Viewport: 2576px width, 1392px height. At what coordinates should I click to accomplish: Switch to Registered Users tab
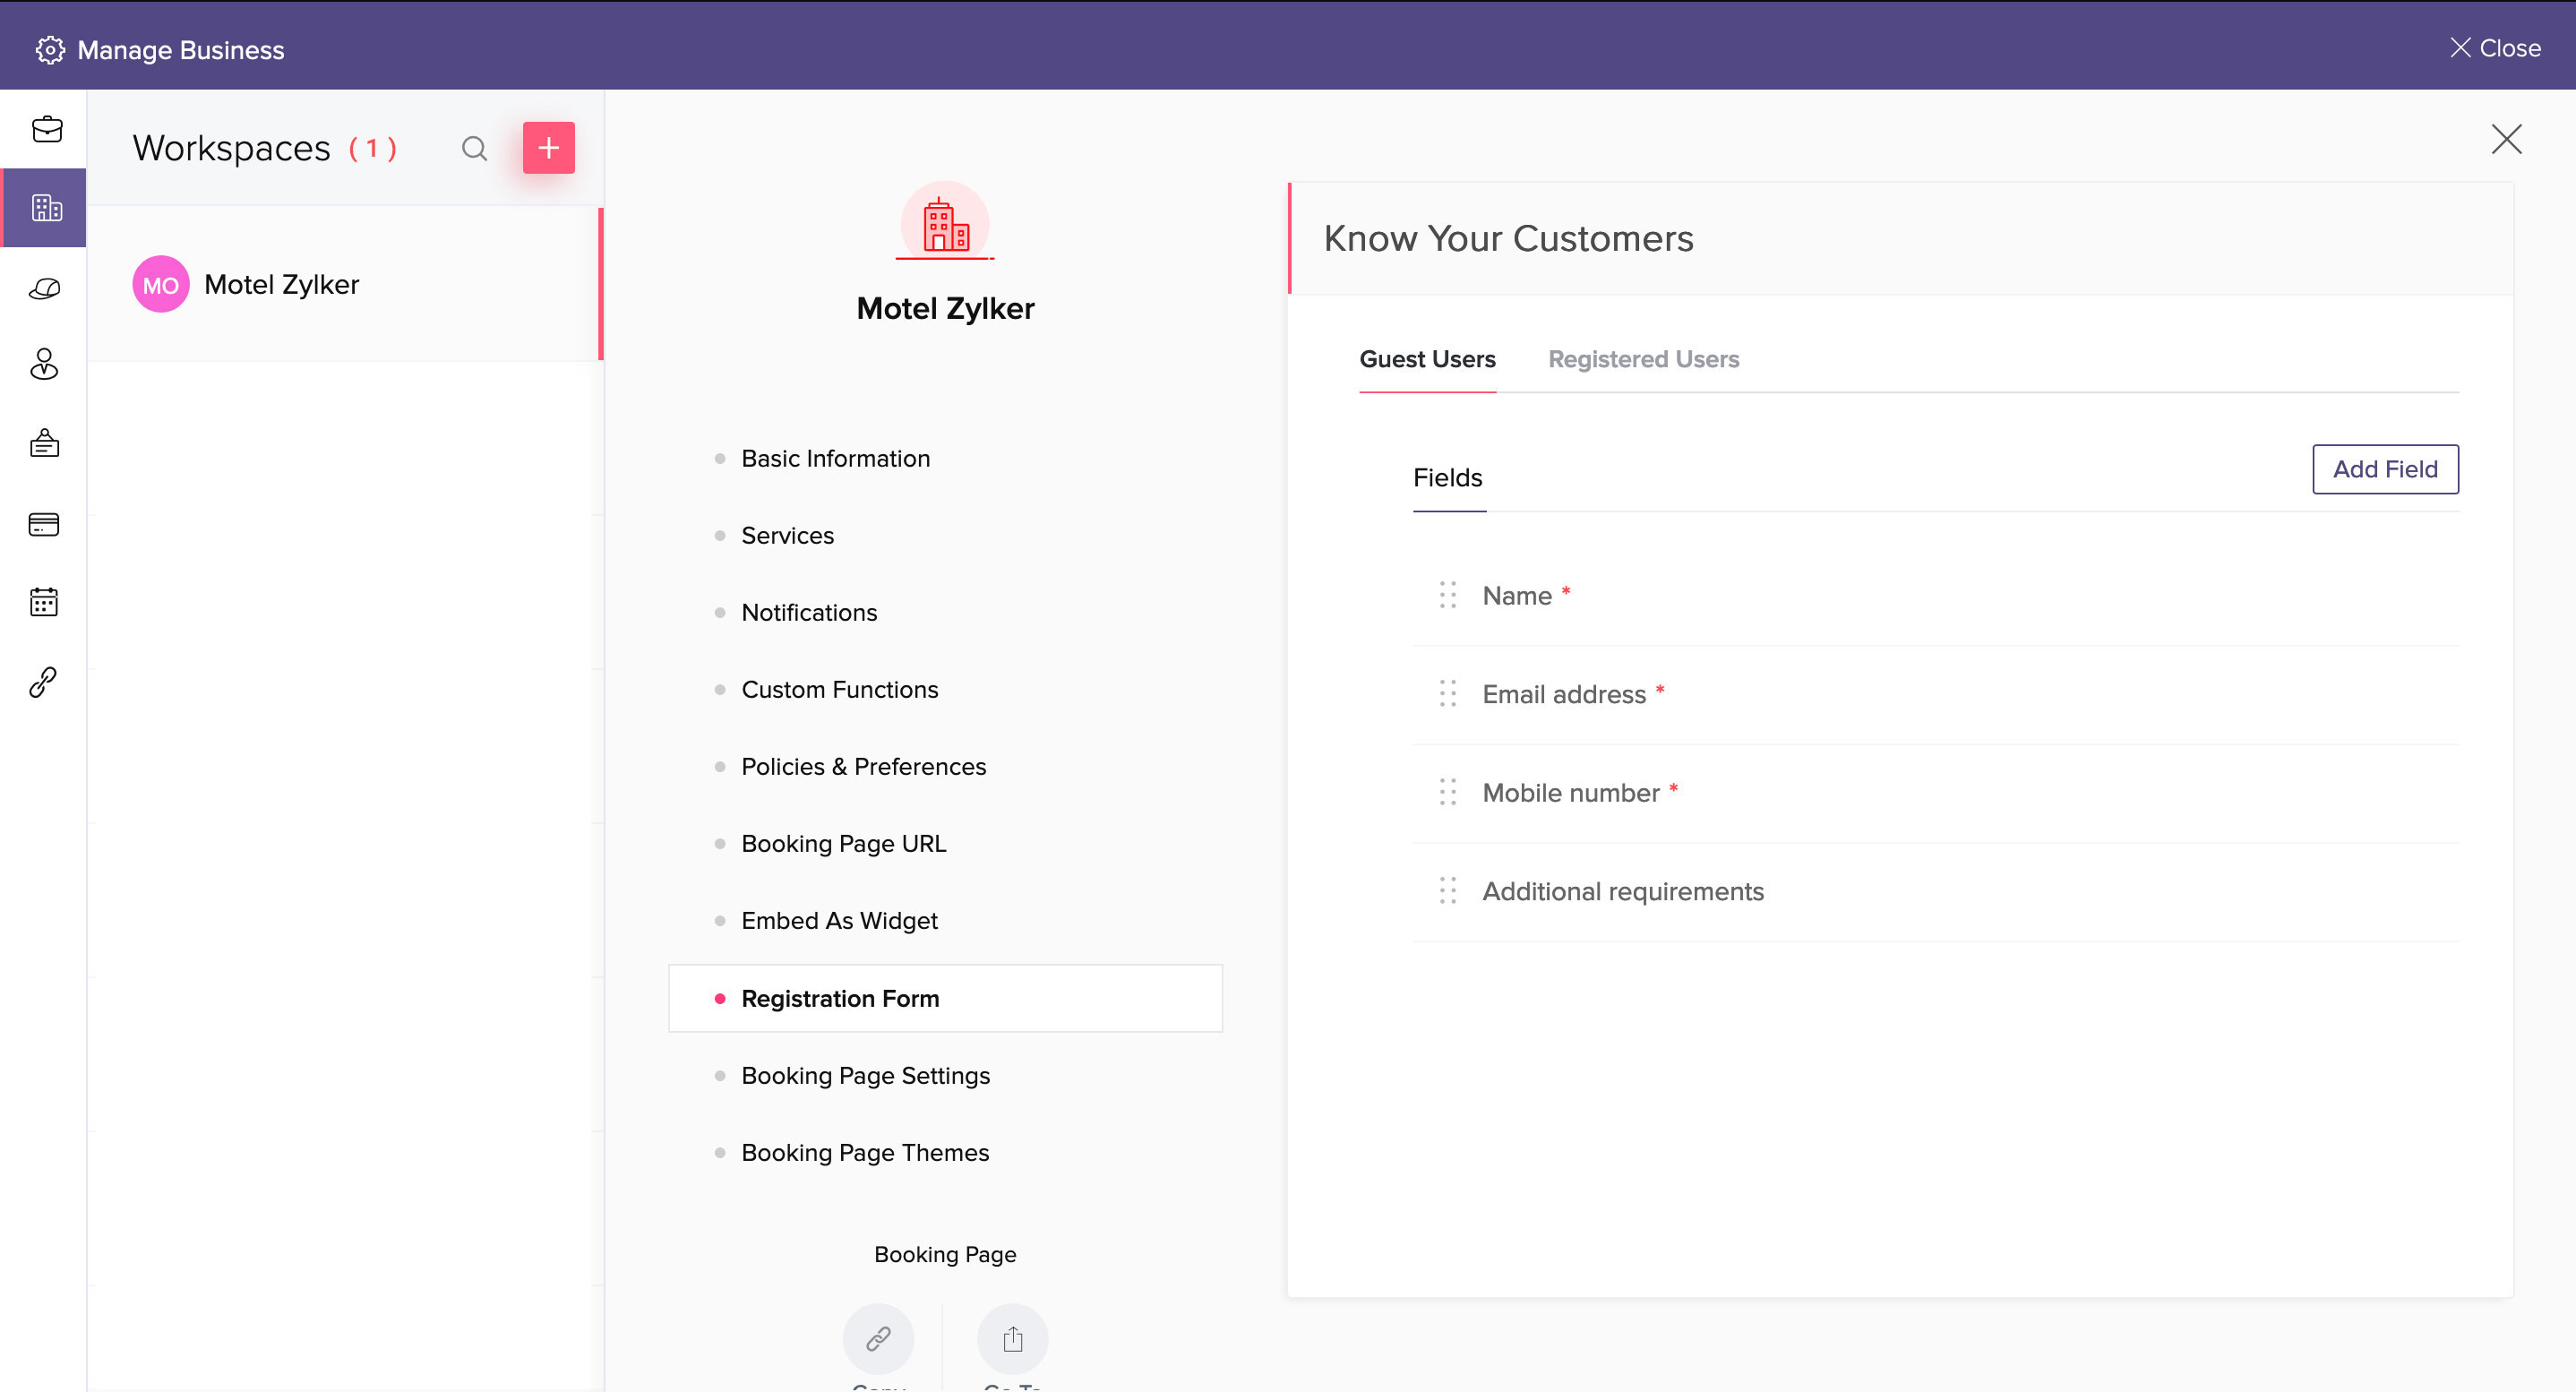click(1643, 359)
